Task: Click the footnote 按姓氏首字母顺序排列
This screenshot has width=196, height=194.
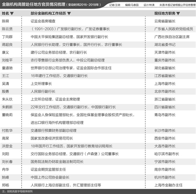Action: (x=20, y=191)
